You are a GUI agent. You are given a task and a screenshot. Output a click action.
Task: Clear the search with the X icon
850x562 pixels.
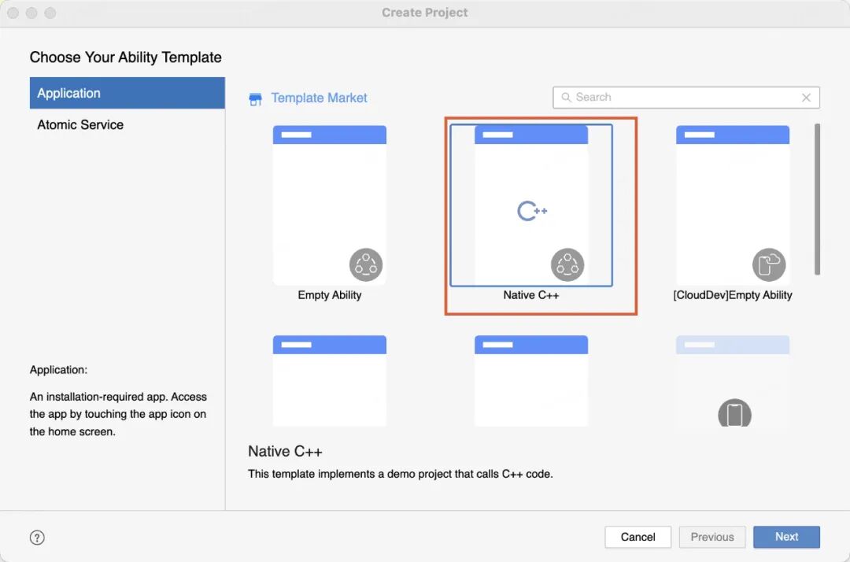[806, 98]
